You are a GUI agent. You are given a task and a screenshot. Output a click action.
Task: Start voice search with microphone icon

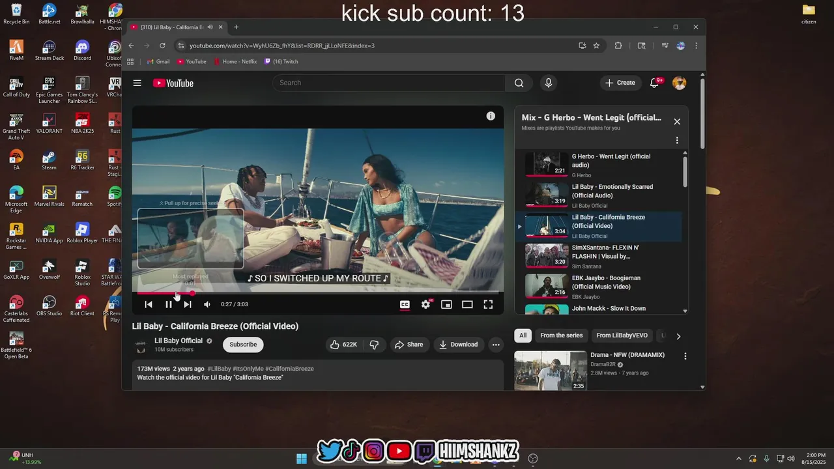548,83
